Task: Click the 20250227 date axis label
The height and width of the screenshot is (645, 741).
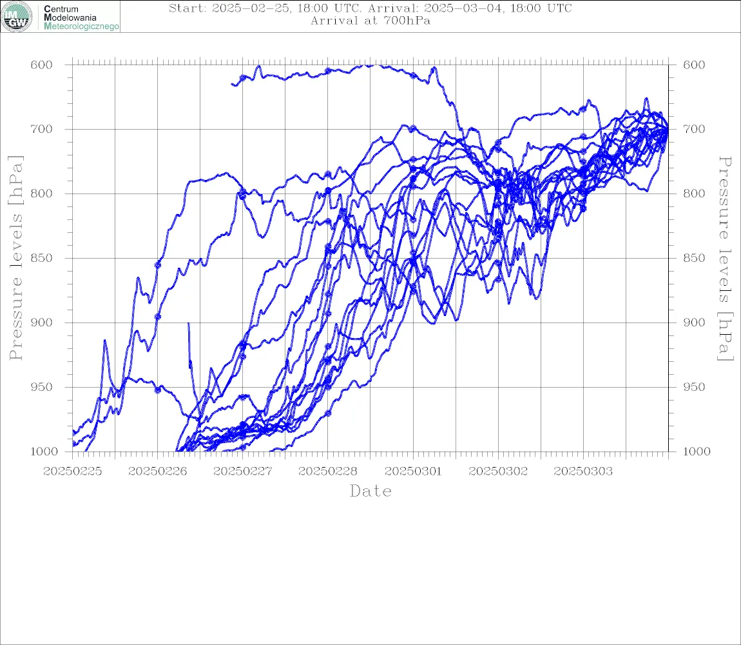Action: click(242, 471)
